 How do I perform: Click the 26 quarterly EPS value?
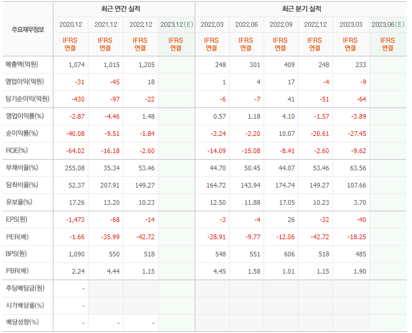(291, 220)
